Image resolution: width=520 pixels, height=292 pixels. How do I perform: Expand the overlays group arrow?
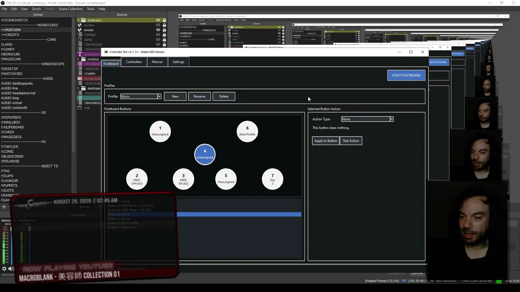point(79,59)
